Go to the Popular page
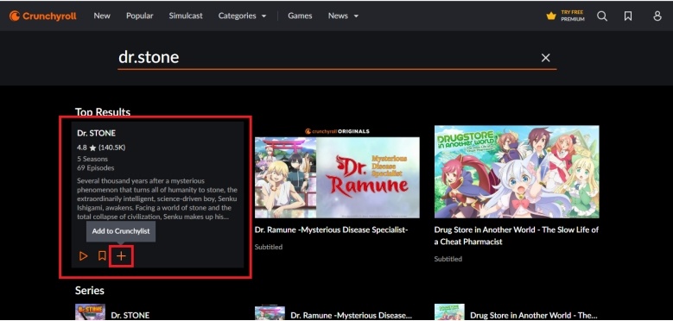 click(x=139, y=16)
